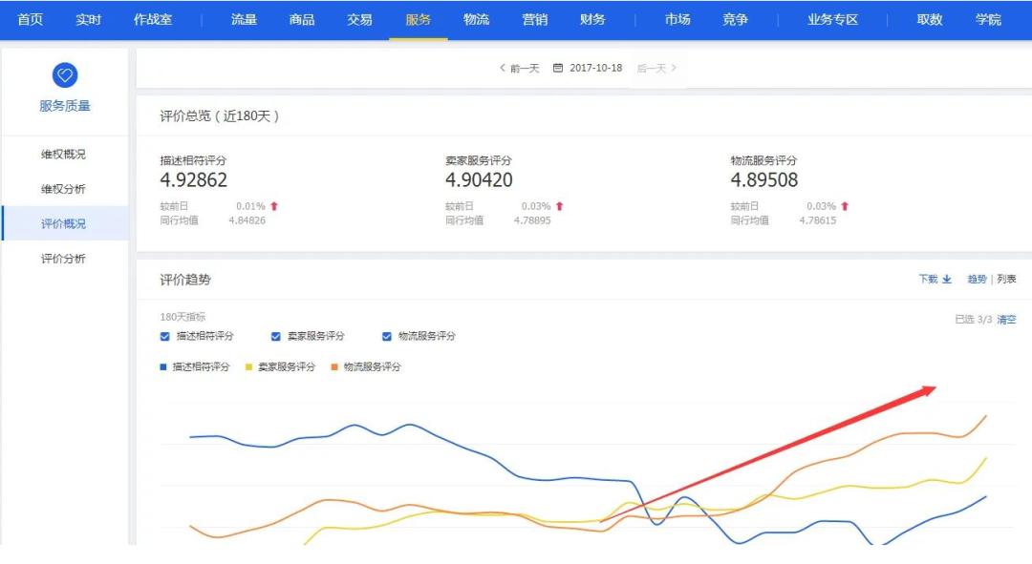
Task: Click the 2017-10-18 date field
Action: [x=596, y=67]
